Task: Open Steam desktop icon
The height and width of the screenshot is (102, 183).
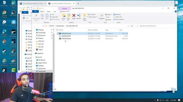Action: pyautogui.click(x=4, y=52)
